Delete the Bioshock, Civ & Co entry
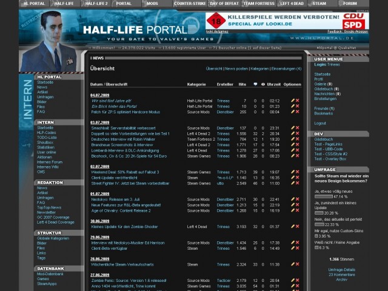This screenshot has height=291, width=388. [x=298, y=156]
